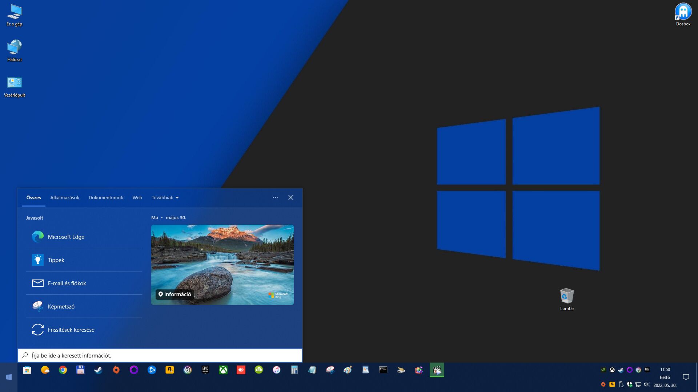The image size is (698, 392).
Task: Open E-mail és fiókok settings suggestion
Action: coord(67,283)
